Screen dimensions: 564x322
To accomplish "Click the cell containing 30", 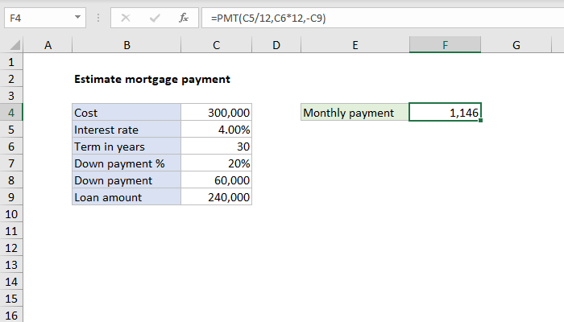I will [x=216, y=147].
